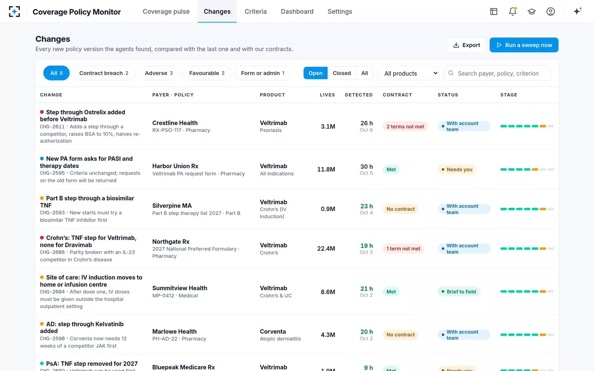
Task: Click the Export button
Action: tap(467, 45)
